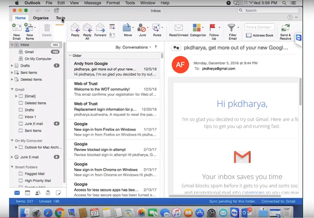Expand the [Gmail] subfolder
Screen dimensions: 314x218
16,96
